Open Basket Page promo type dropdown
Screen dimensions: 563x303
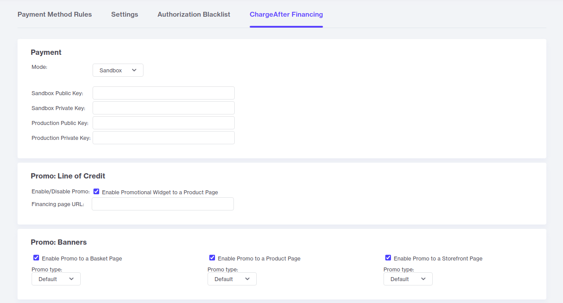[x=56, y=279]
